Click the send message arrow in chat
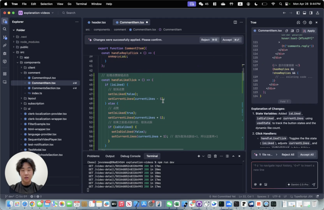The height and width of the screenshot is (210, 324). 313,185
